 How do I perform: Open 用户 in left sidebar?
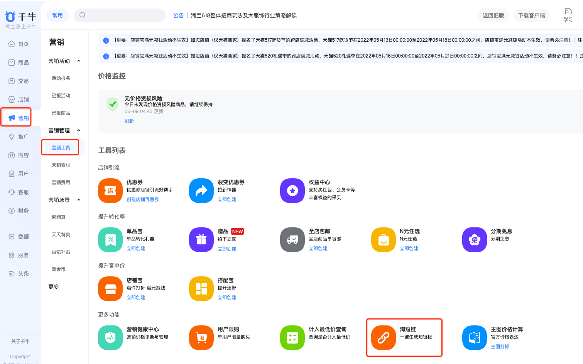click(19, 174)
